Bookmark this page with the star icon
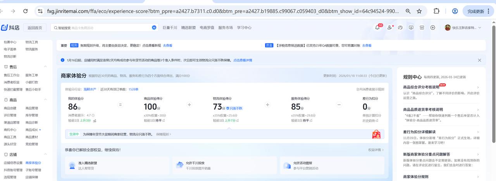The width and height of the screenshot is (496, 181). point(419,11)
